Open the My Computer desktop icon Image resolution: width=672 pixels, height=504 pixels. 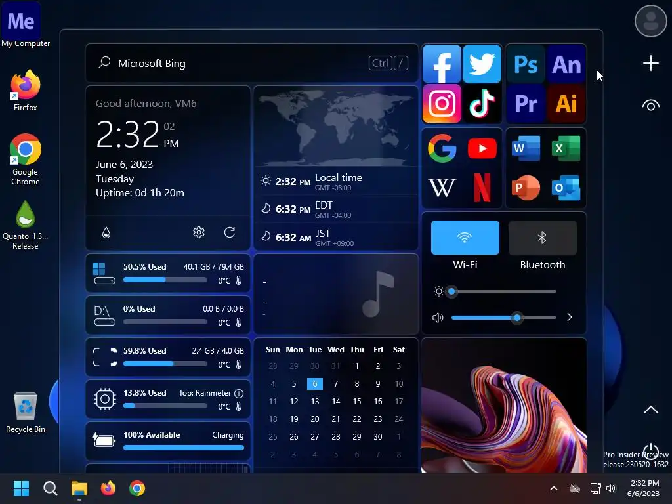coord(26,25)
